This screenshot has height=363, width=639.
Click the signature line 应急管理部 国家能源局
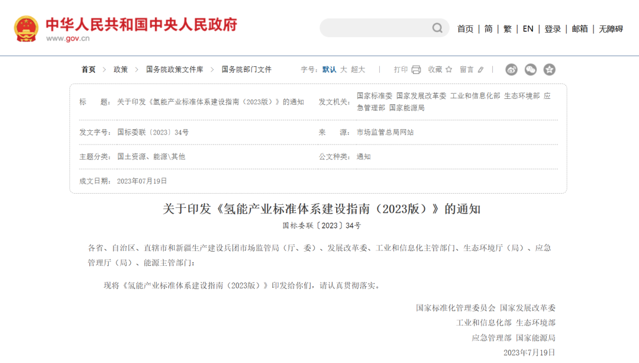(514, 338)
